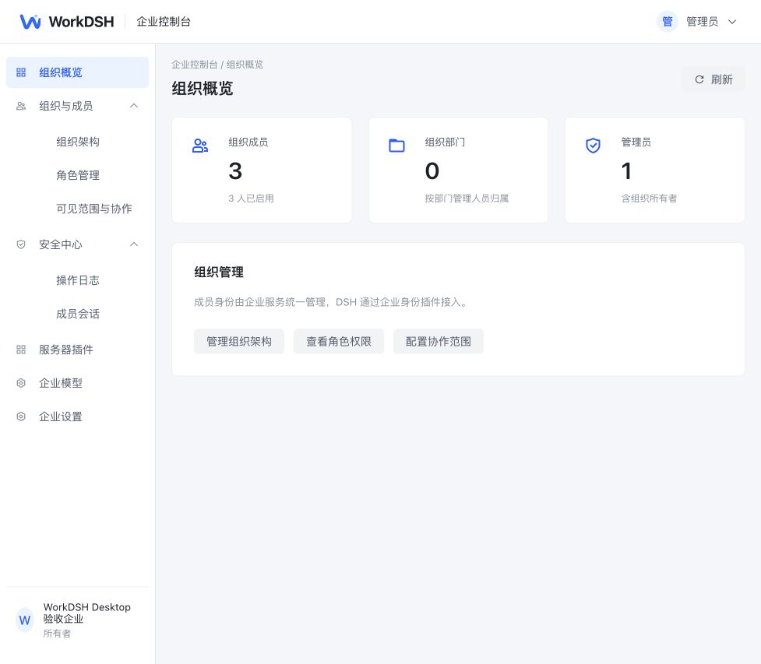Click WorkDSH Desktop 验收企业 organization name
The height and width of the screenshot is (664, 761).
tap(87, 613)
